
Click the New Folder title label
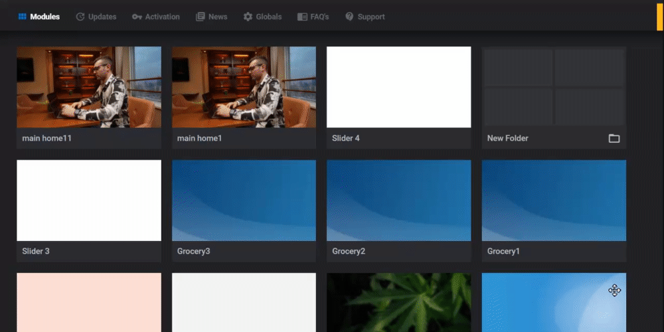click(508, 139)
